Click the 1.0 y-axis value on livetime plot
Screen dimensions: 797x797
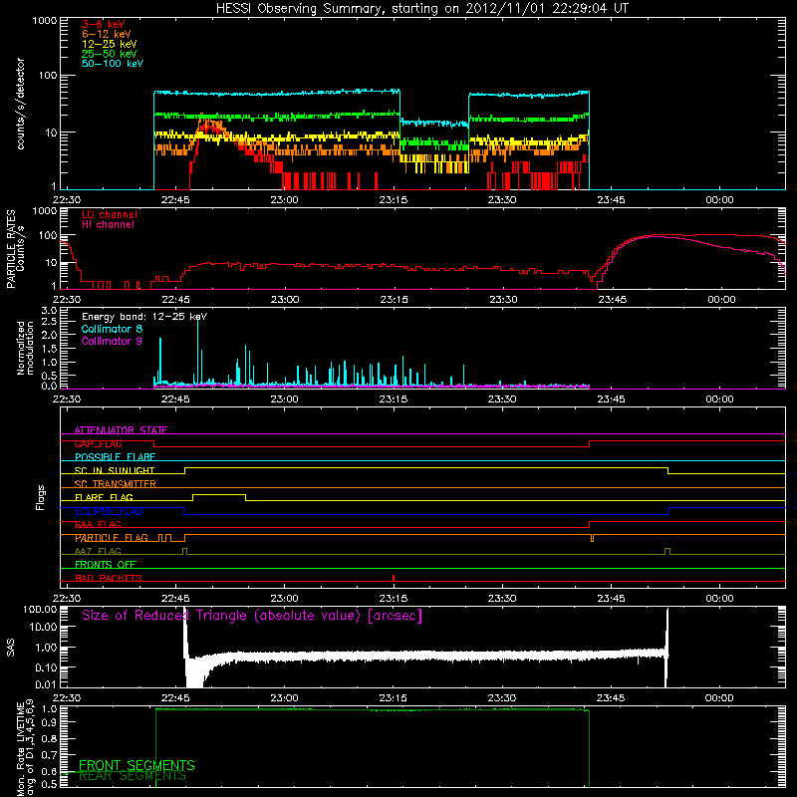[49, 708]
